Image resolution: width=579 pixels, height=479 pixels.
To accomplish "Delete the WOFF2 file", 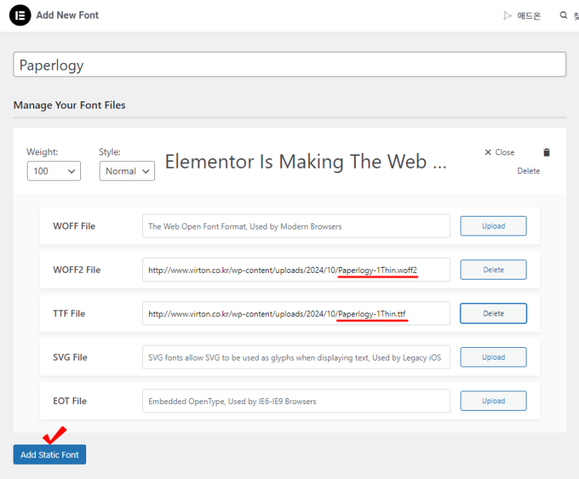I will tap(494, 270).
